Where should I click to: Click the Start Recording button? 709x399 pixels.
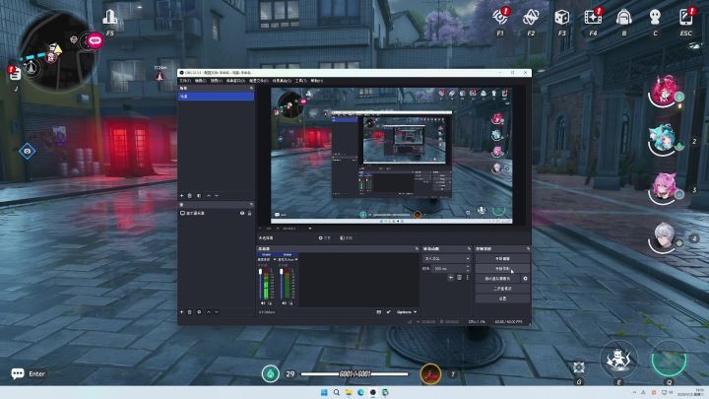pos(502,268)
